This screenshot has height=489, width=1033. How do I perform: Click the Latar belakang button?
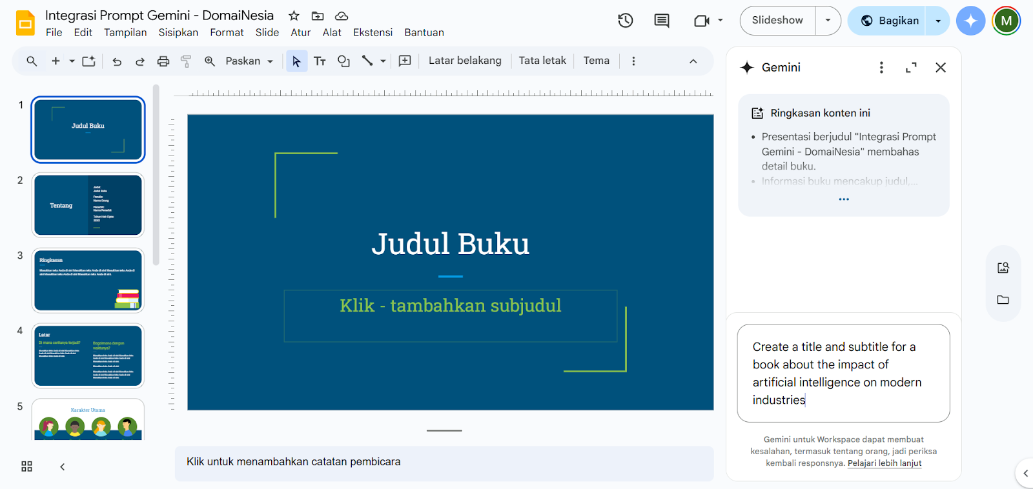pos(465,61)
